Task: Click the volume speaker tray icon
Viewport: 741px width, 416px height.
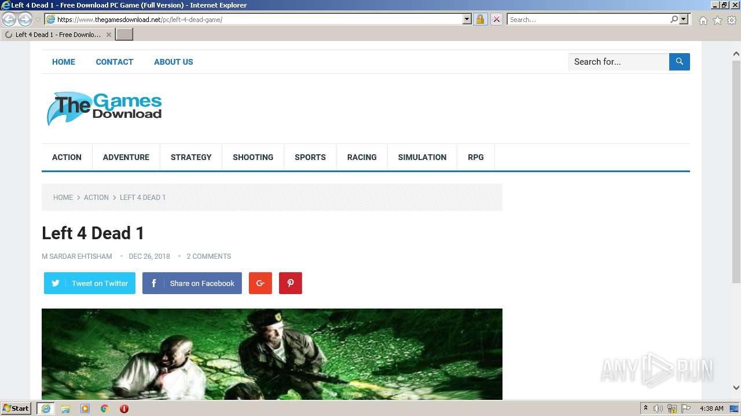Action: 658,408
